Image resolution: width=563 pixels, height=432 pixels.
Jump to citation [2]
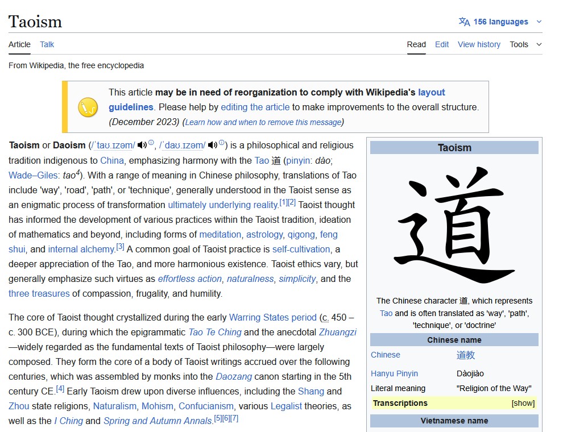[x=292, y=202]
